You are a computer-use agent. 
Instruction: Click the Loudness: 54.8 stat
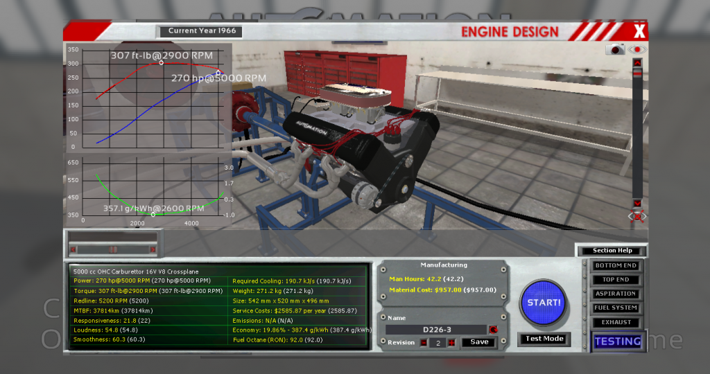[105, 330]
